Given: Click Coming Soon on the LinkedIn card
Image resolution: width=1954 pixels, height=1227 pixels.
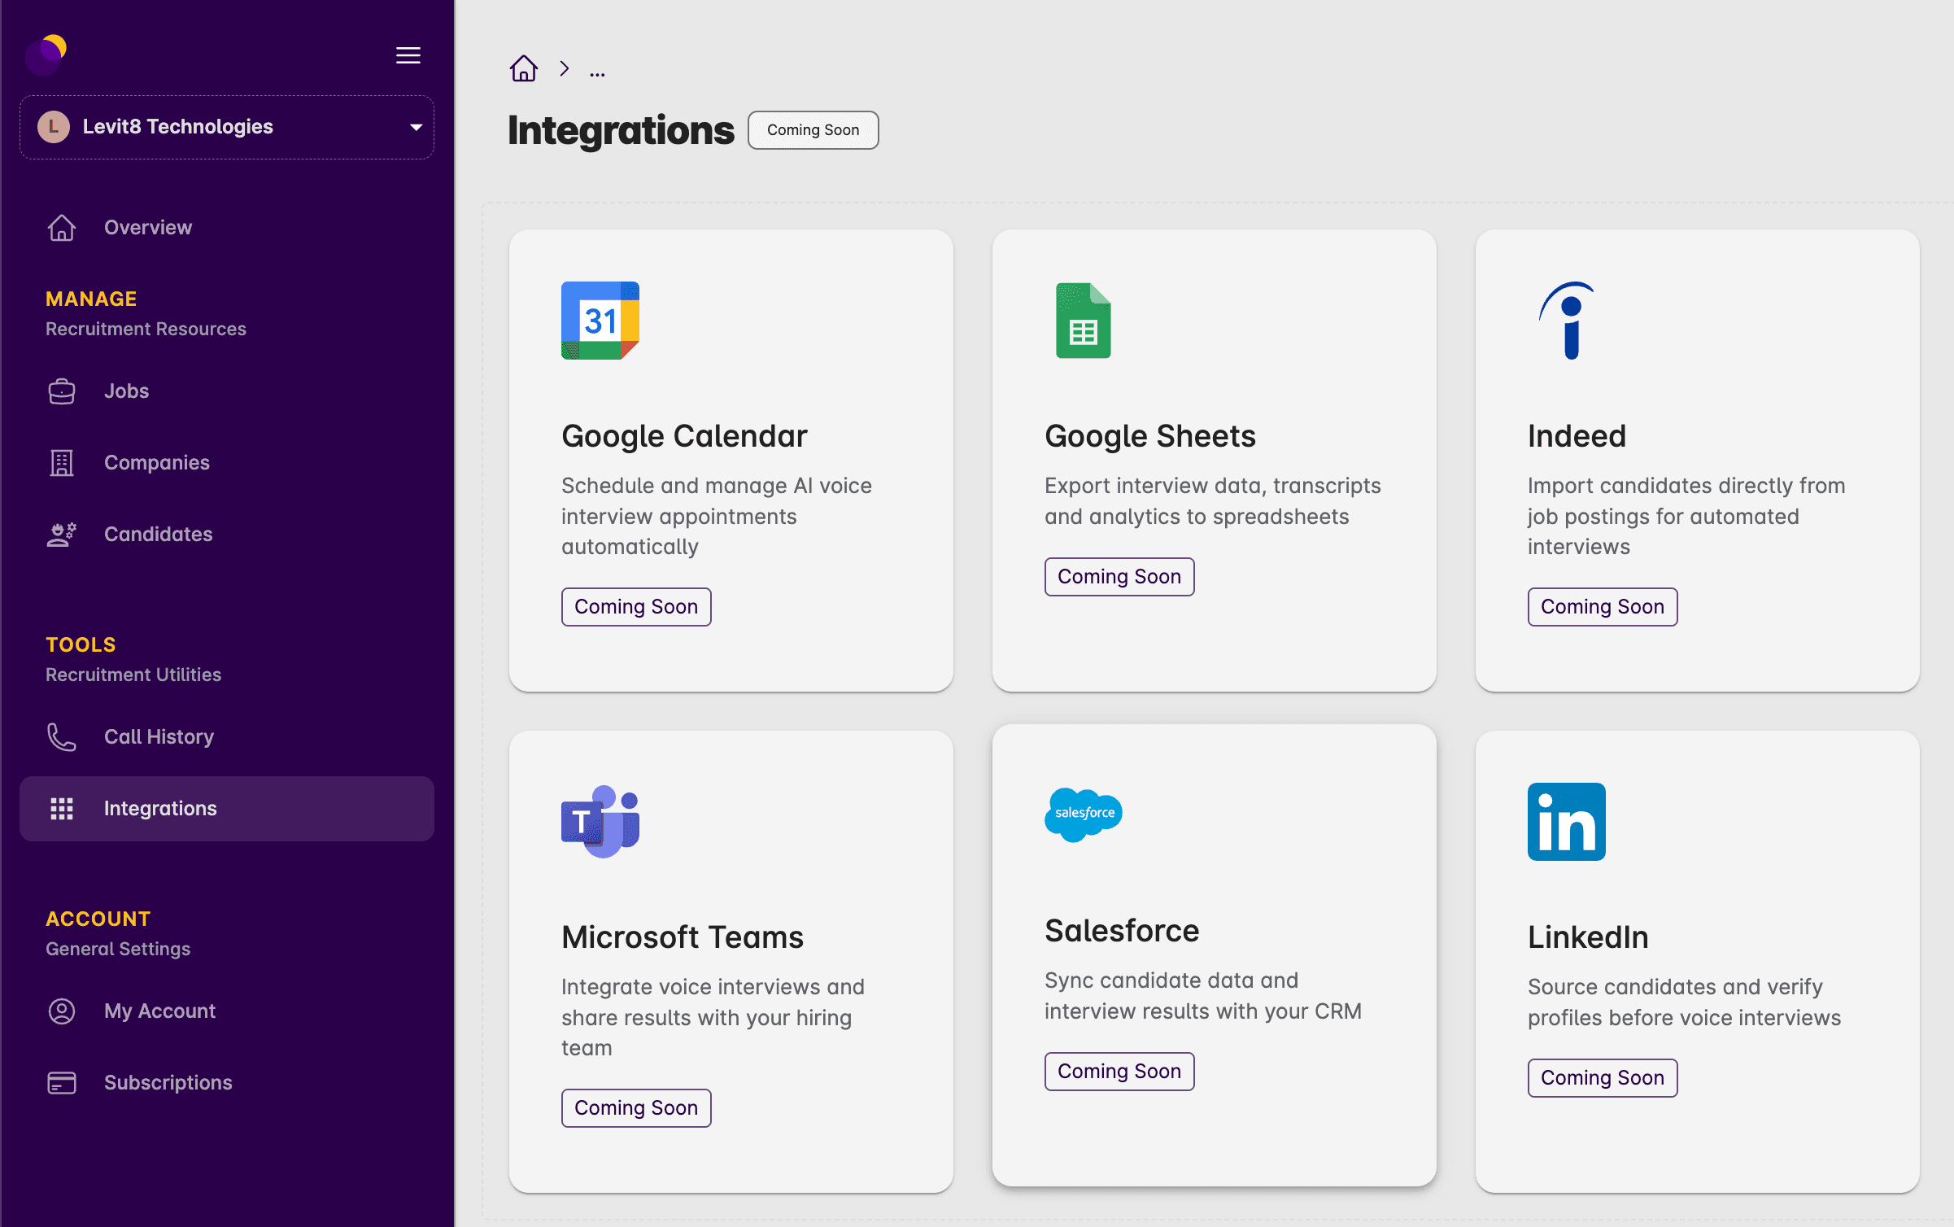Looking at the screenshot, I should pyautogui.click(x=1602, y=1077).
